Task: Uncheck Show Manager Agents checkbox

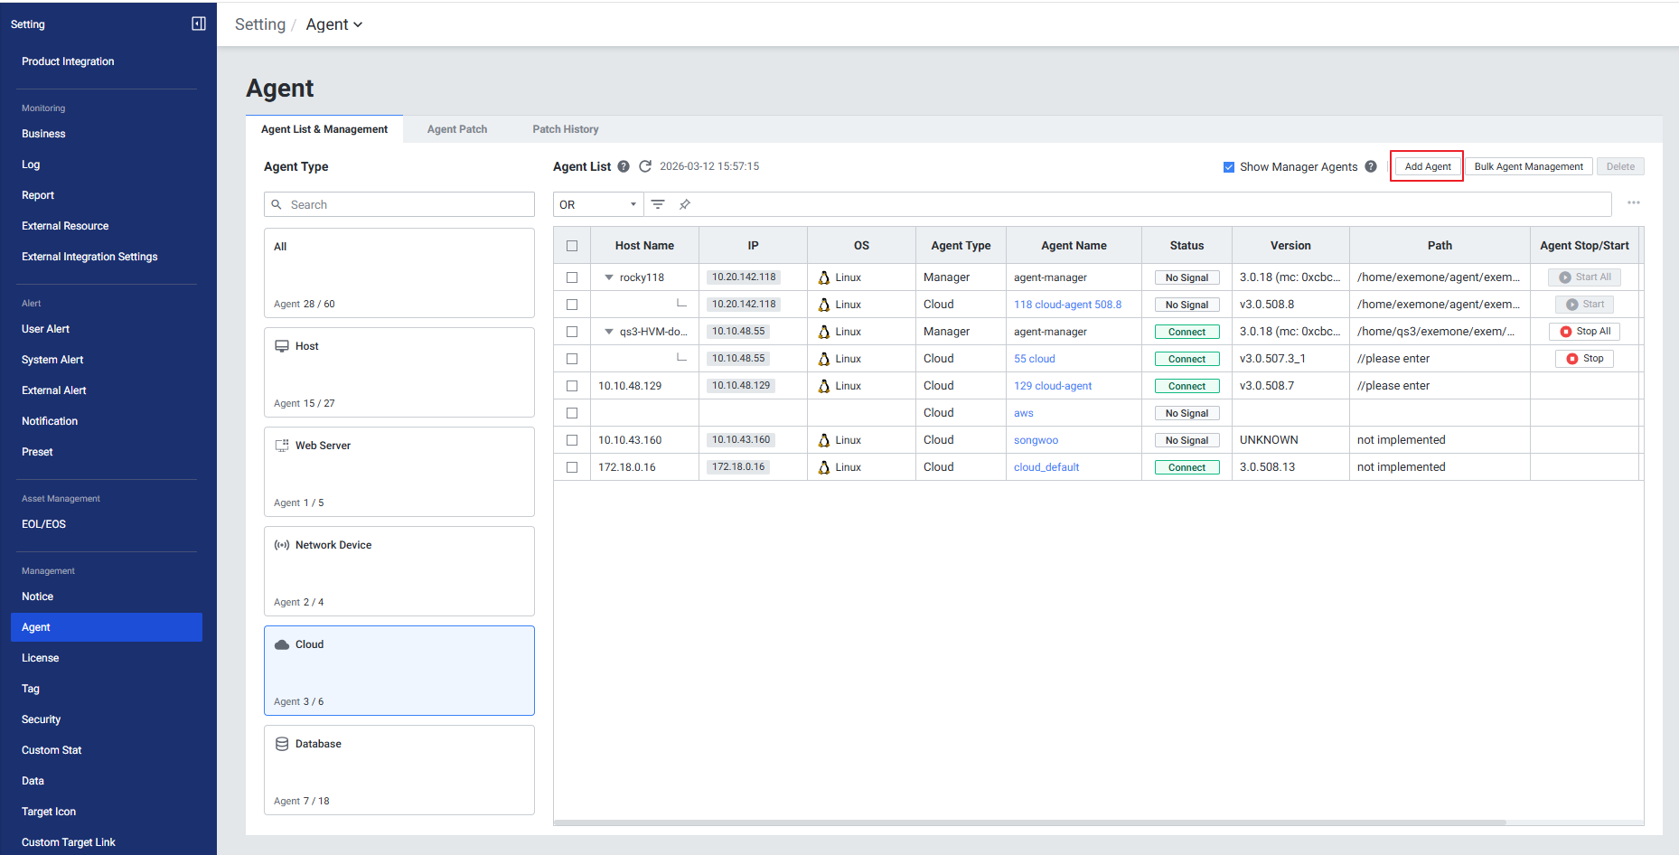Action: 1229,167
